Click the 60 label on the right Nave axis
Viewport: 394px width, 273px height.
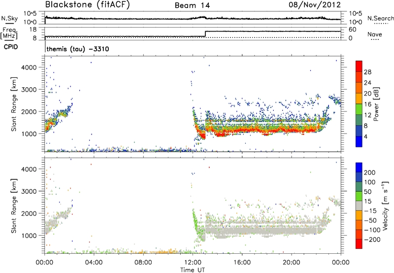(x=352, y=30)
